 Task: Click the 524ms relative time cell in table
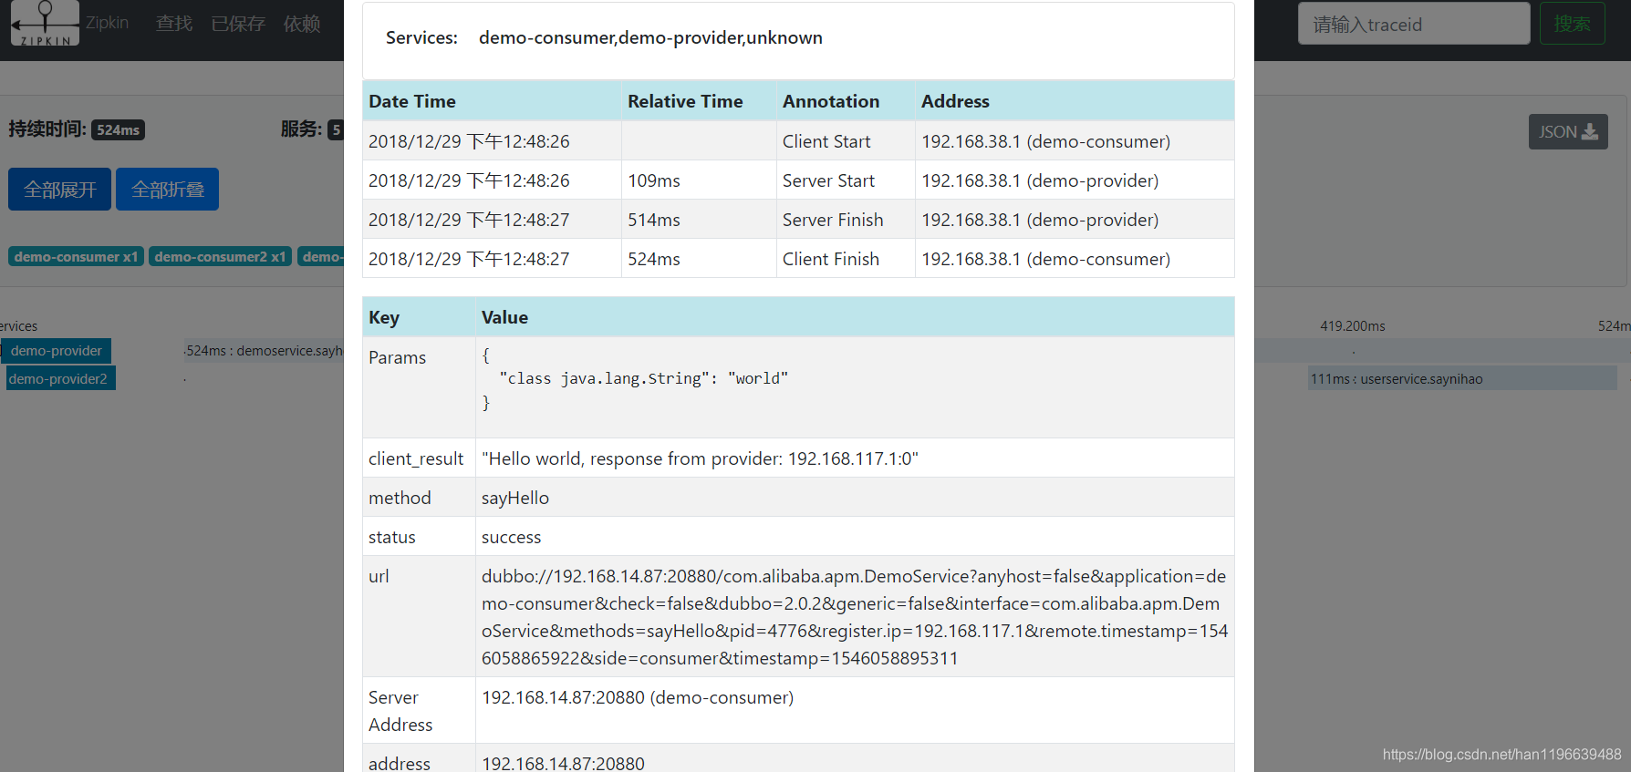pyautogui.click(x=699, y=259)
